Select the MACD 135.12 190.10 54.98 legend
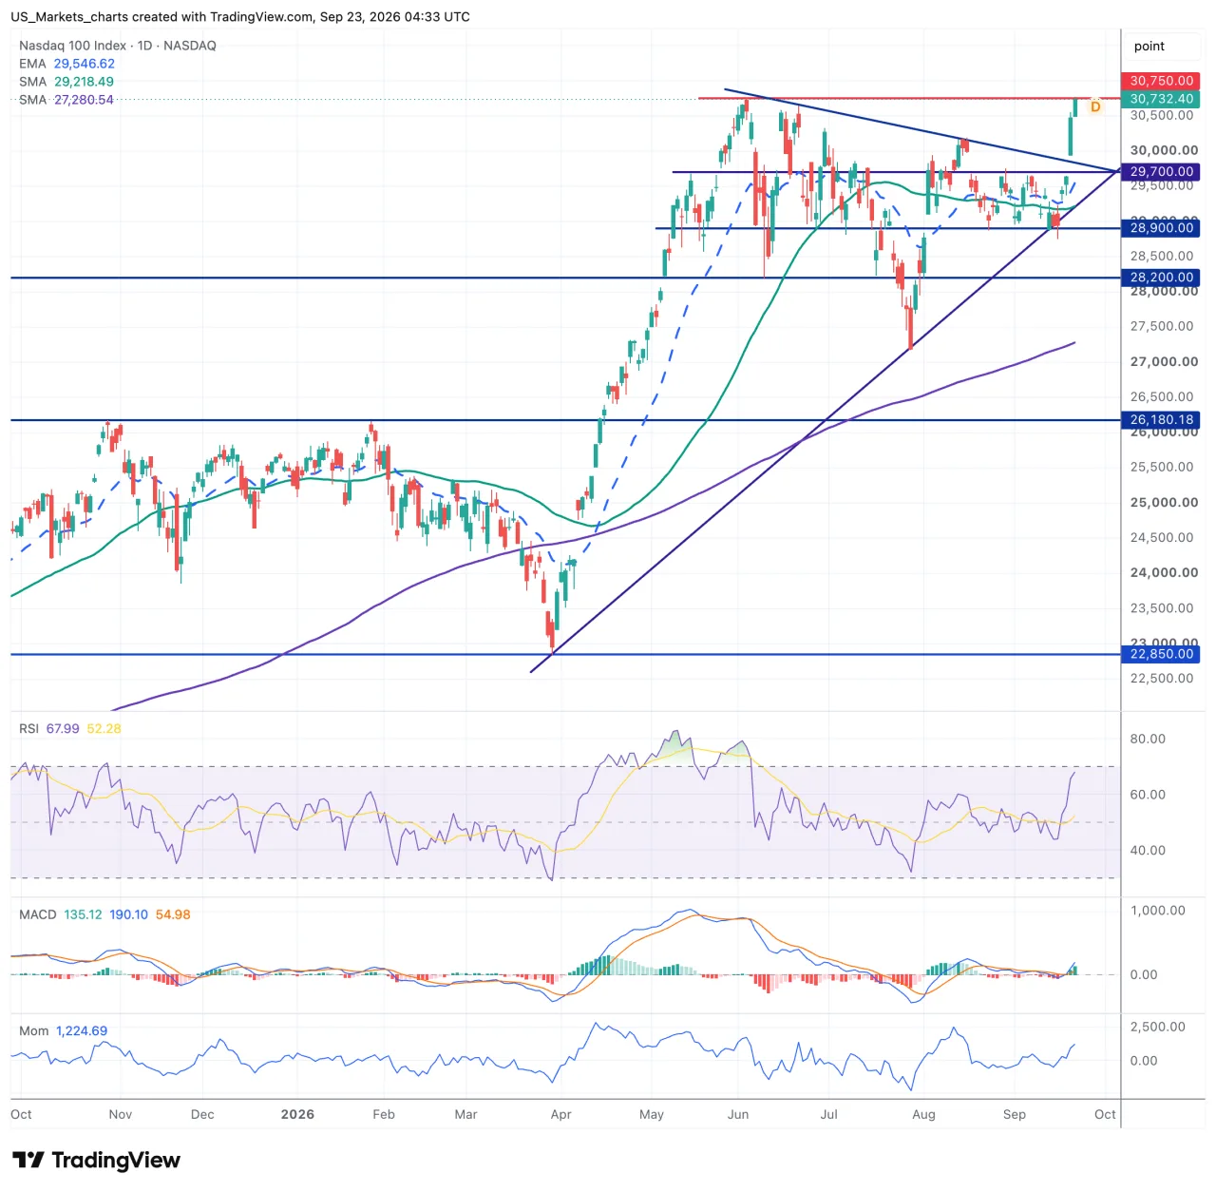Screen dimensions: 1216x1192 pyautogui.click(x=104, y=914)
